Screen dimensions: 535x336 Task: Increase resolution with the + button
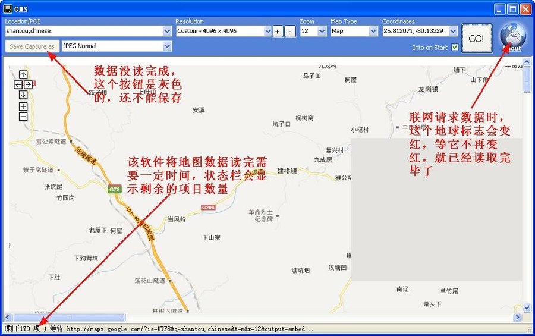pos(278,32)
